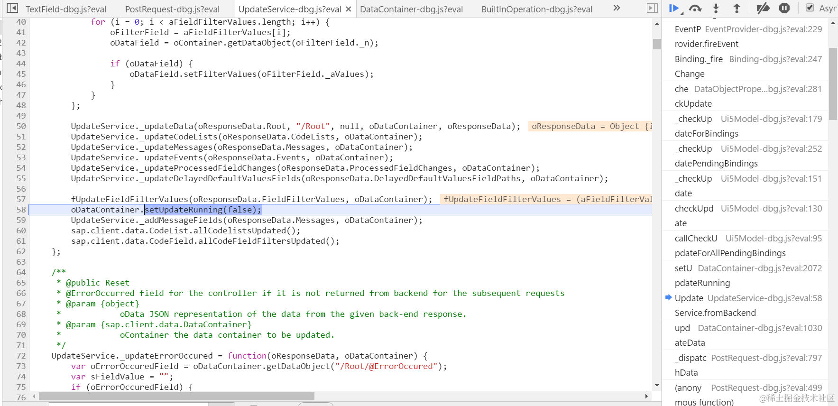Step over next function call
838x406 pixels.
point(695,8)
